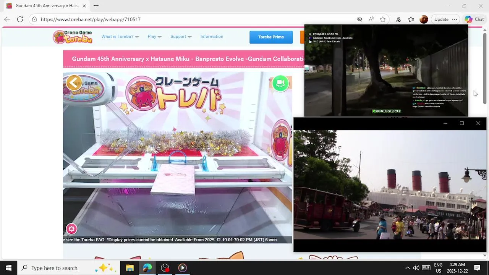Click the page vertical scrollbar thumb
Screen dimensions: 489x275
point(485,69)
